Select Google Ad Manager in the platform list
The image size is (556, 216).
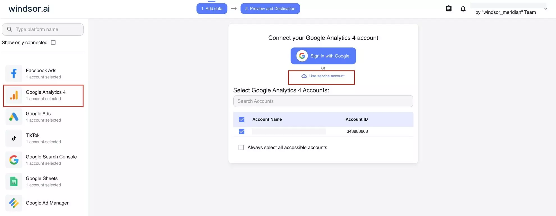click(x=44, y=203)
